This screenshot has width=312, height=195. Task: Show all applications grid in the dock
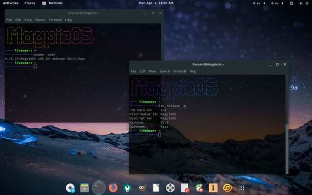click(242, 188)
